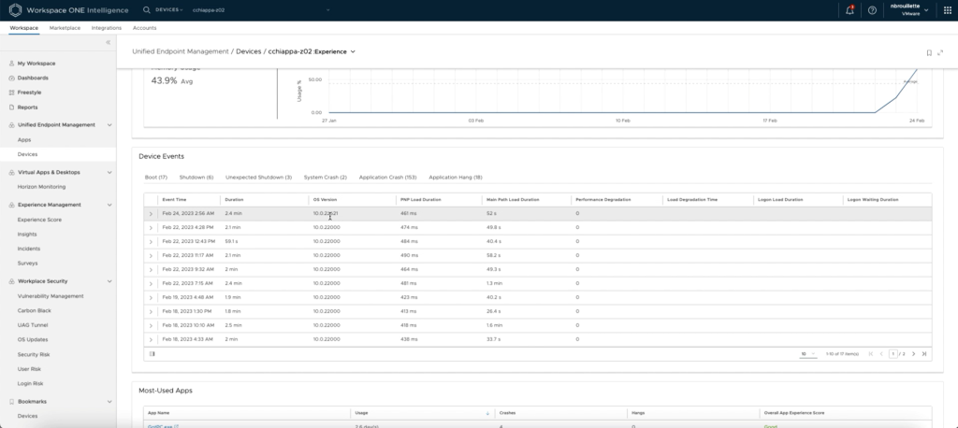Open nbrouillette account menu
958x428 pixels.
click(907, 10)
